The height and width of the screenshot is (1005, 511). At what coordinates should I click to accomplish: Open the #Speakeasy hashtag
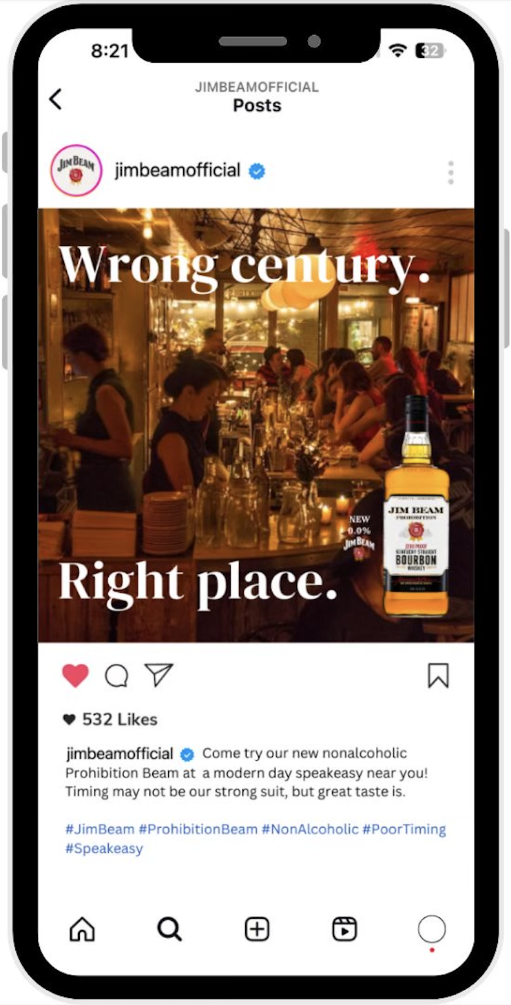click(104, 849)
